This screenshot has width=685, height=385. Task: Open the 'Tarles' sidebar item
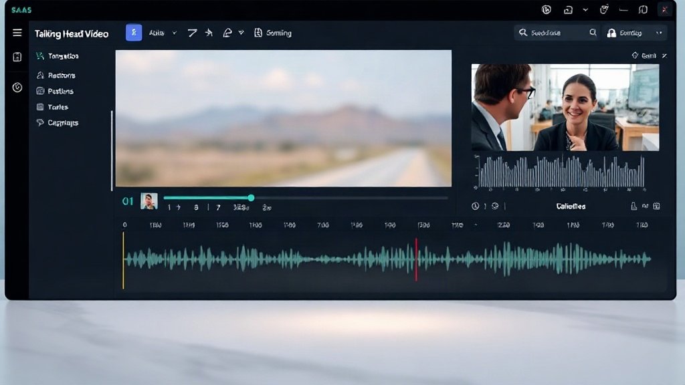pos(58,107)
